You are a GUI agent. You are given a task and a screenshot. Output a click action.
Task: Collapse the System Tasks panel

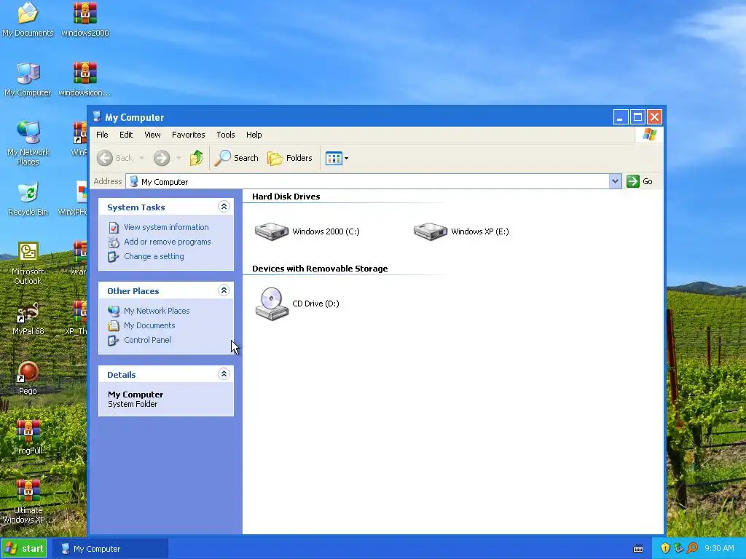[224, 206]
